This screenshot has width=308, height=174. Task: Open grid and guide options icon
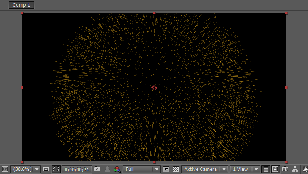click(x=46, y=170)
